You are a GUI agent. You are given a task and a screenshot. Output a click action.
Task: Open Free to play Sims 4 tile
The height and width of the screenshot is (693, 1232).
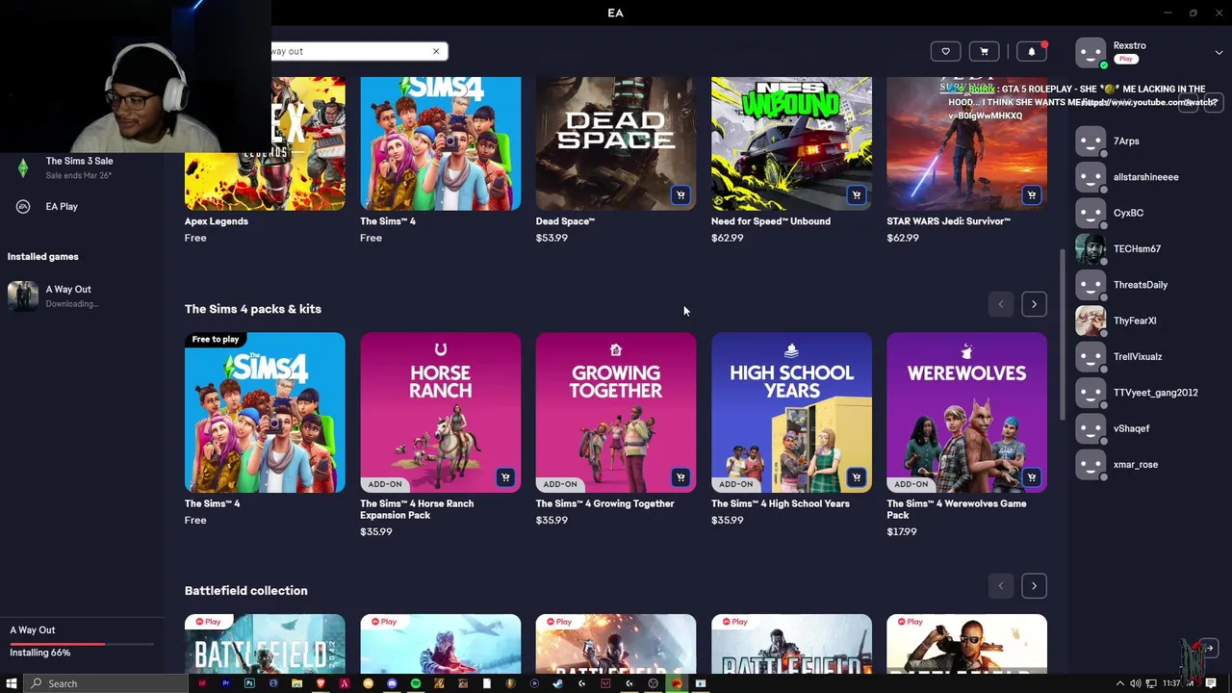(265, 413)
